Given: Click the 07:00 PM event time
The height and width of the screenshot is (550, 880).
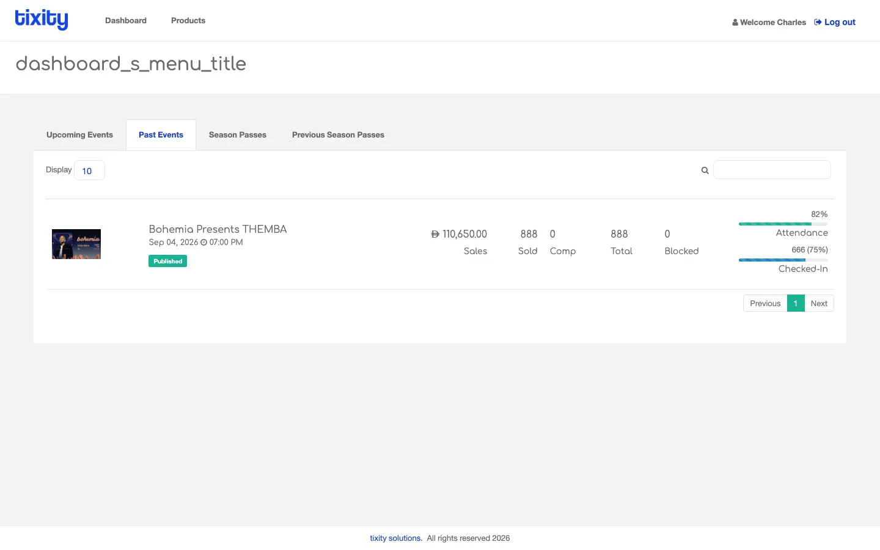Looking at the screenshot, I should click(226, 243).
